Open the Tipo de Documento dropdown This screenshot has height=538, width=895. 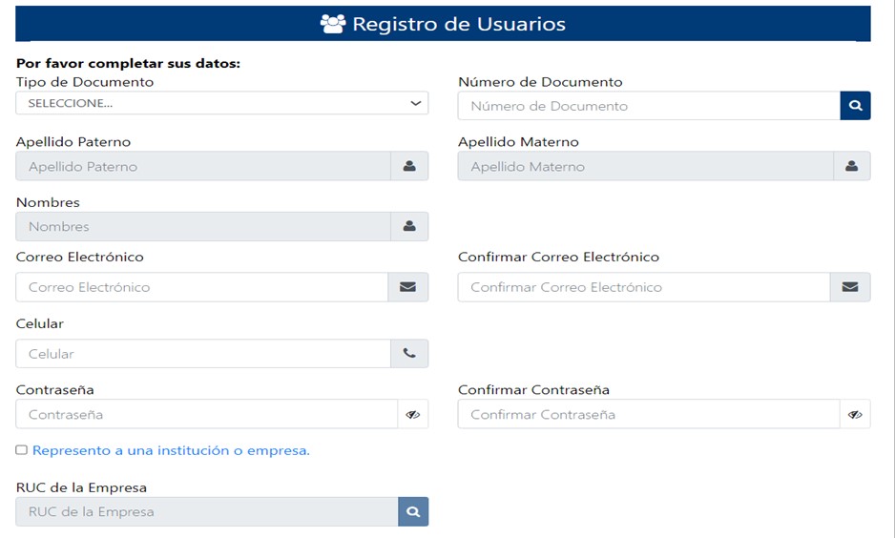pyautogui.click(x=222, y=103)
